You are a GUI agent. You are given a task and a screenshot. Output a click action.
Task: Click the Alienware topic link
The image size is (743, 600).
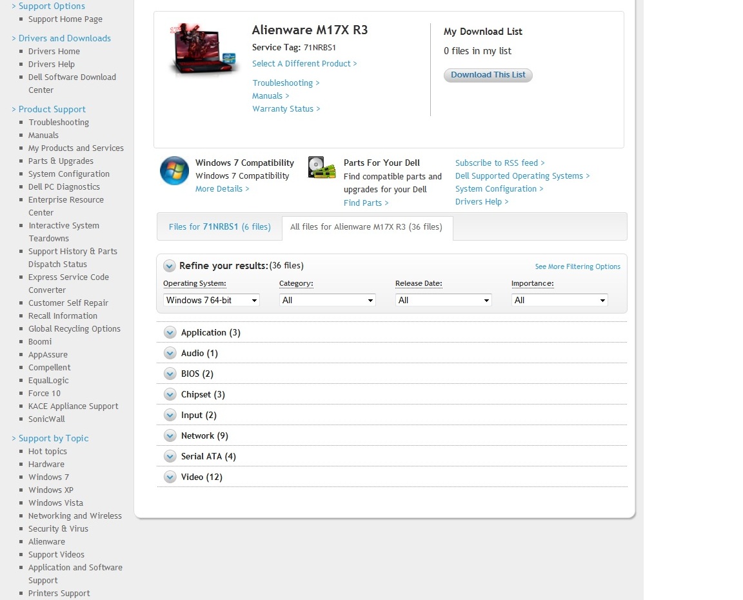[47, 542]
